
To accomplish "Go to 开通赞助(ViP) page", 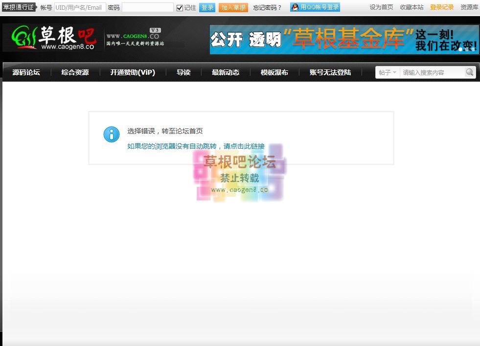I will [133, 72].
